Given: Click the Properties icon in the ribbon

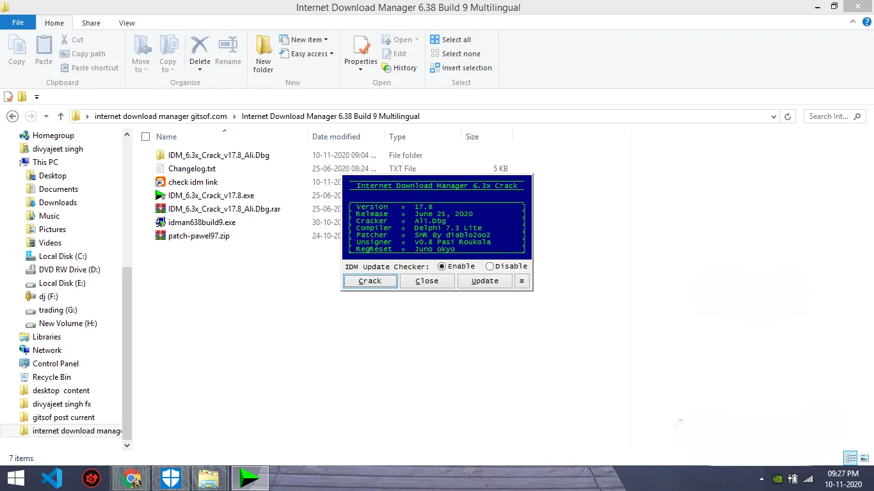Looking at the screenshot, I should pyautogui.click(x=361, y=52).
